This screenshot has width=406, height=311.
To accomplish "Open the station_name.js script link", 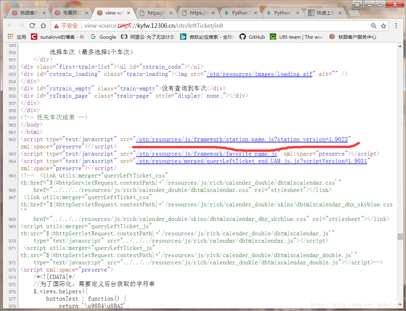I will tap(242, 139).
